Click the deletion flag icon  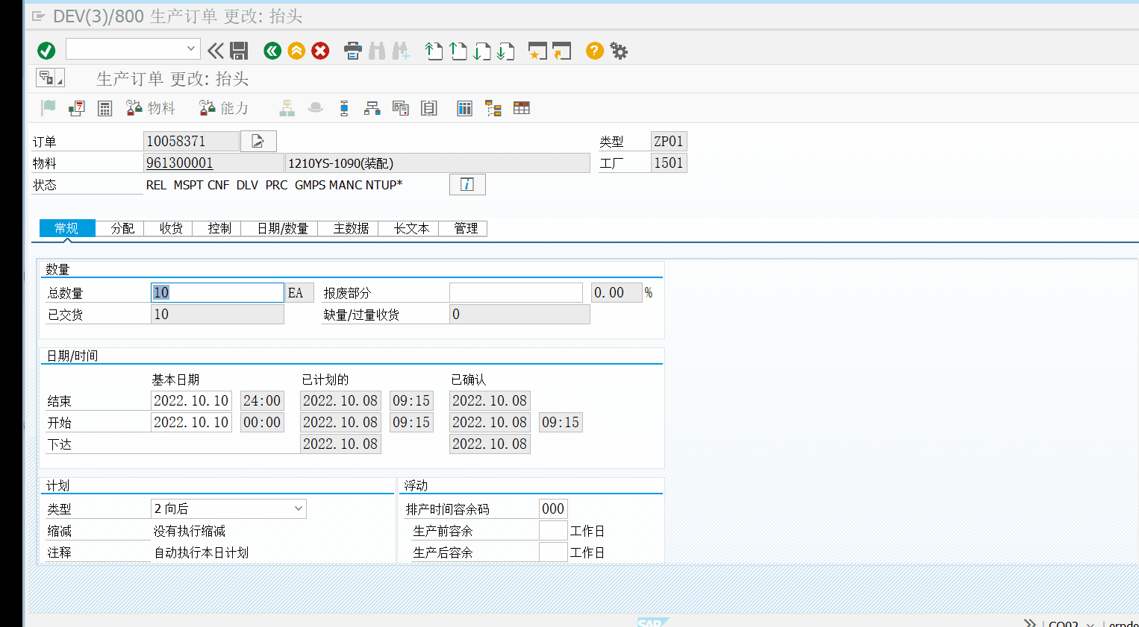(46, 108)
